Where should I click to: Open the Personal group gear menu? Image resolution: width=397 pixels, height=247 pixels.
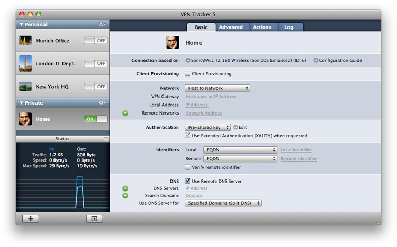point(102,24)
